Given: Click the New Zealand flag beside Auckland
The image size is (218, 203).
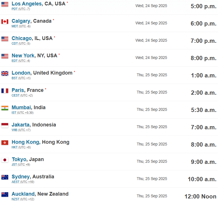Looking at the screenshot, I should pyautogui.click(x=5, y=194).
